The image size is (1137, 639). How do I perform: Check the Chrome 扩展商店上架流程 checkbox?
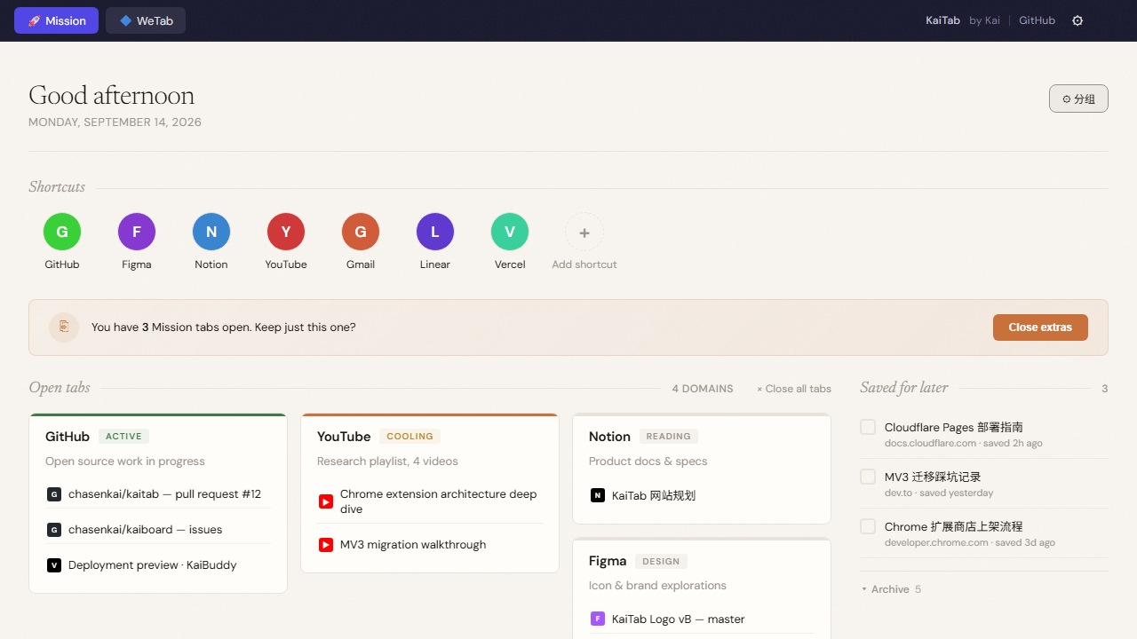(x=868, y=526)
